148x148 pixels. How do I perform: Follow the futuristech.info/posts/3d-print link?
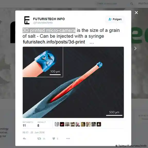(x=54, y=42)
